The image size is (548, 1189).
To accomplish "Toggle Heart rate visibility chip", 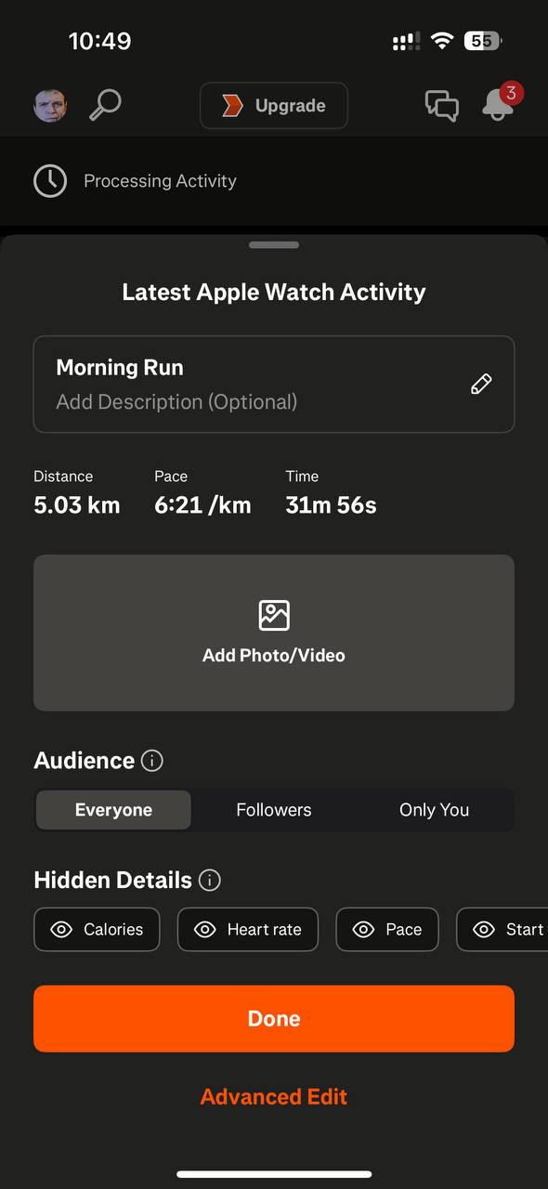I will pyautogui.click(x=248, y=930).
